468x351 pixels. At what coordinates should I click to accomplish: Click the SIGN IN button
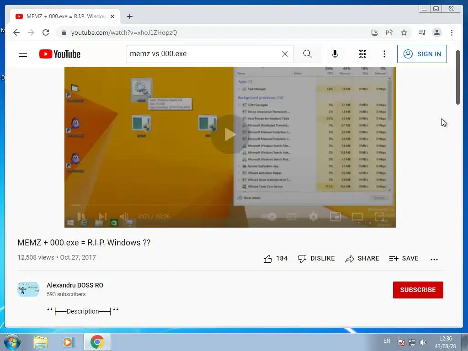[x=422, y=54]
